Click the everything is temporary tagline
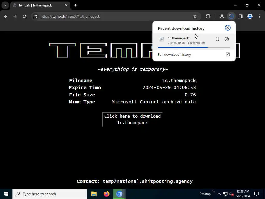This screenshot has width=265, height=199. (133, 69)
